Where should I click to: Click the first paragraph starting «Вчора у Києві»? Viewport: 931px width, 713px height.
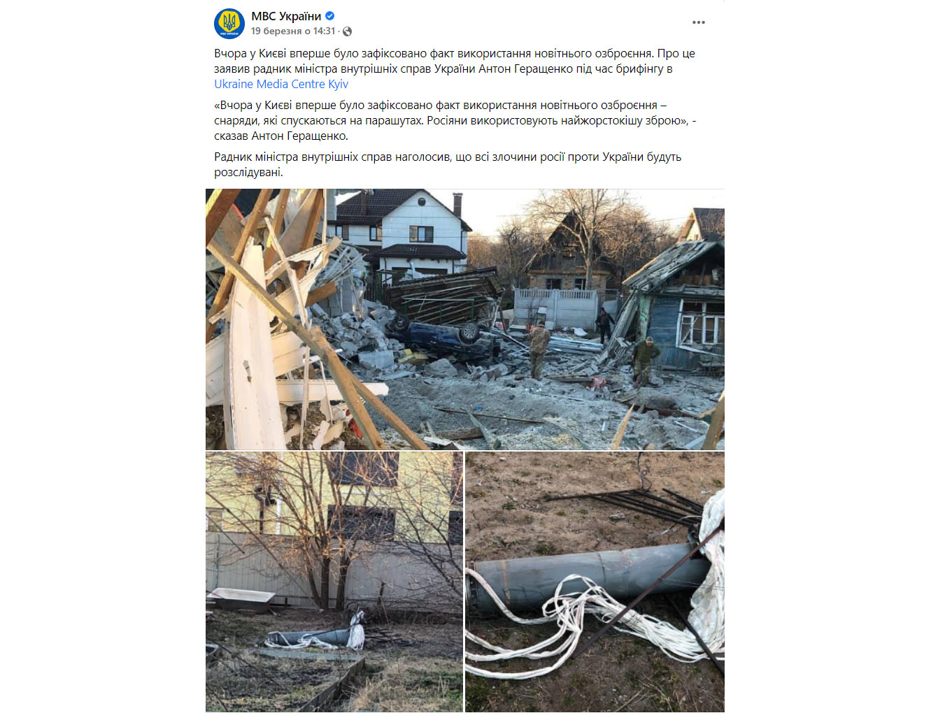pyautogui.click(x=455, y=69)
